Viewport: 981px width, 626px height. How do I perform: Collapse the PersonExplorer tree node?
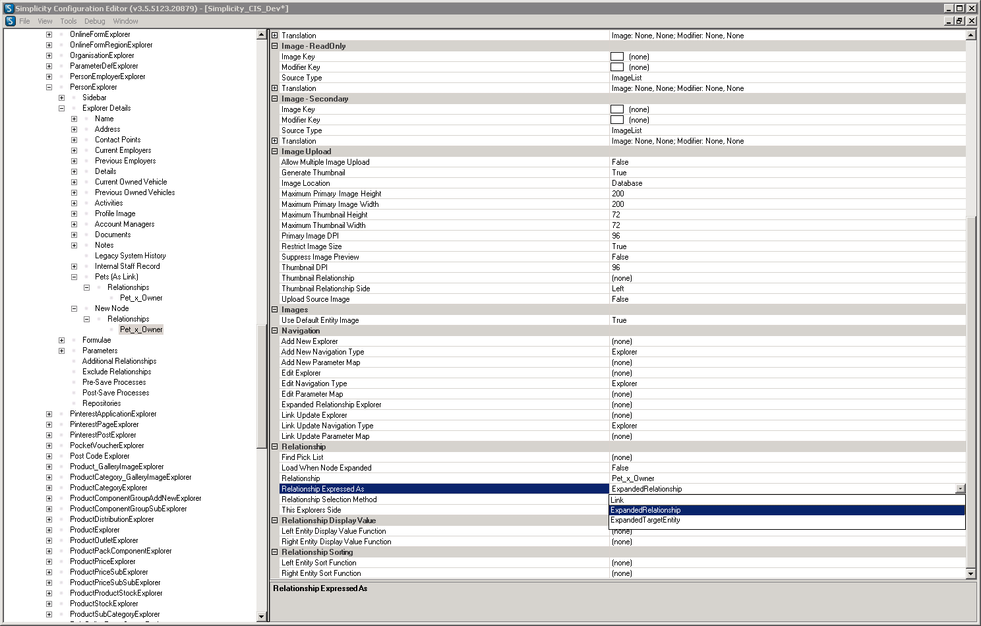(x=49, y=87)
